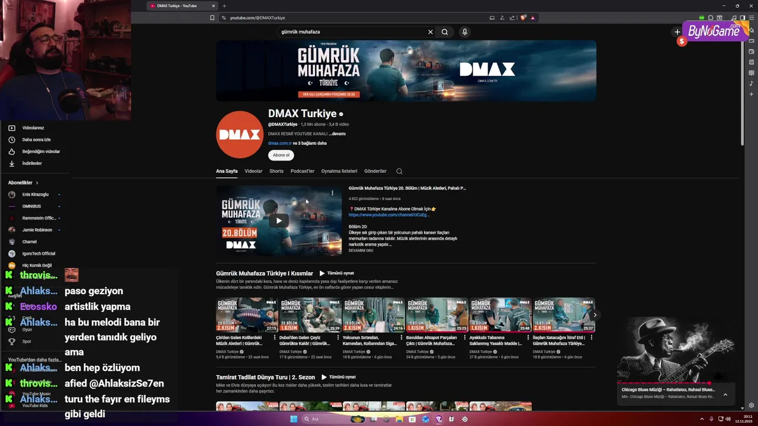Viewport: 758px width, 426px height.
Task: Click the YouTube create plus button
Action: click(x=677, y=32)
